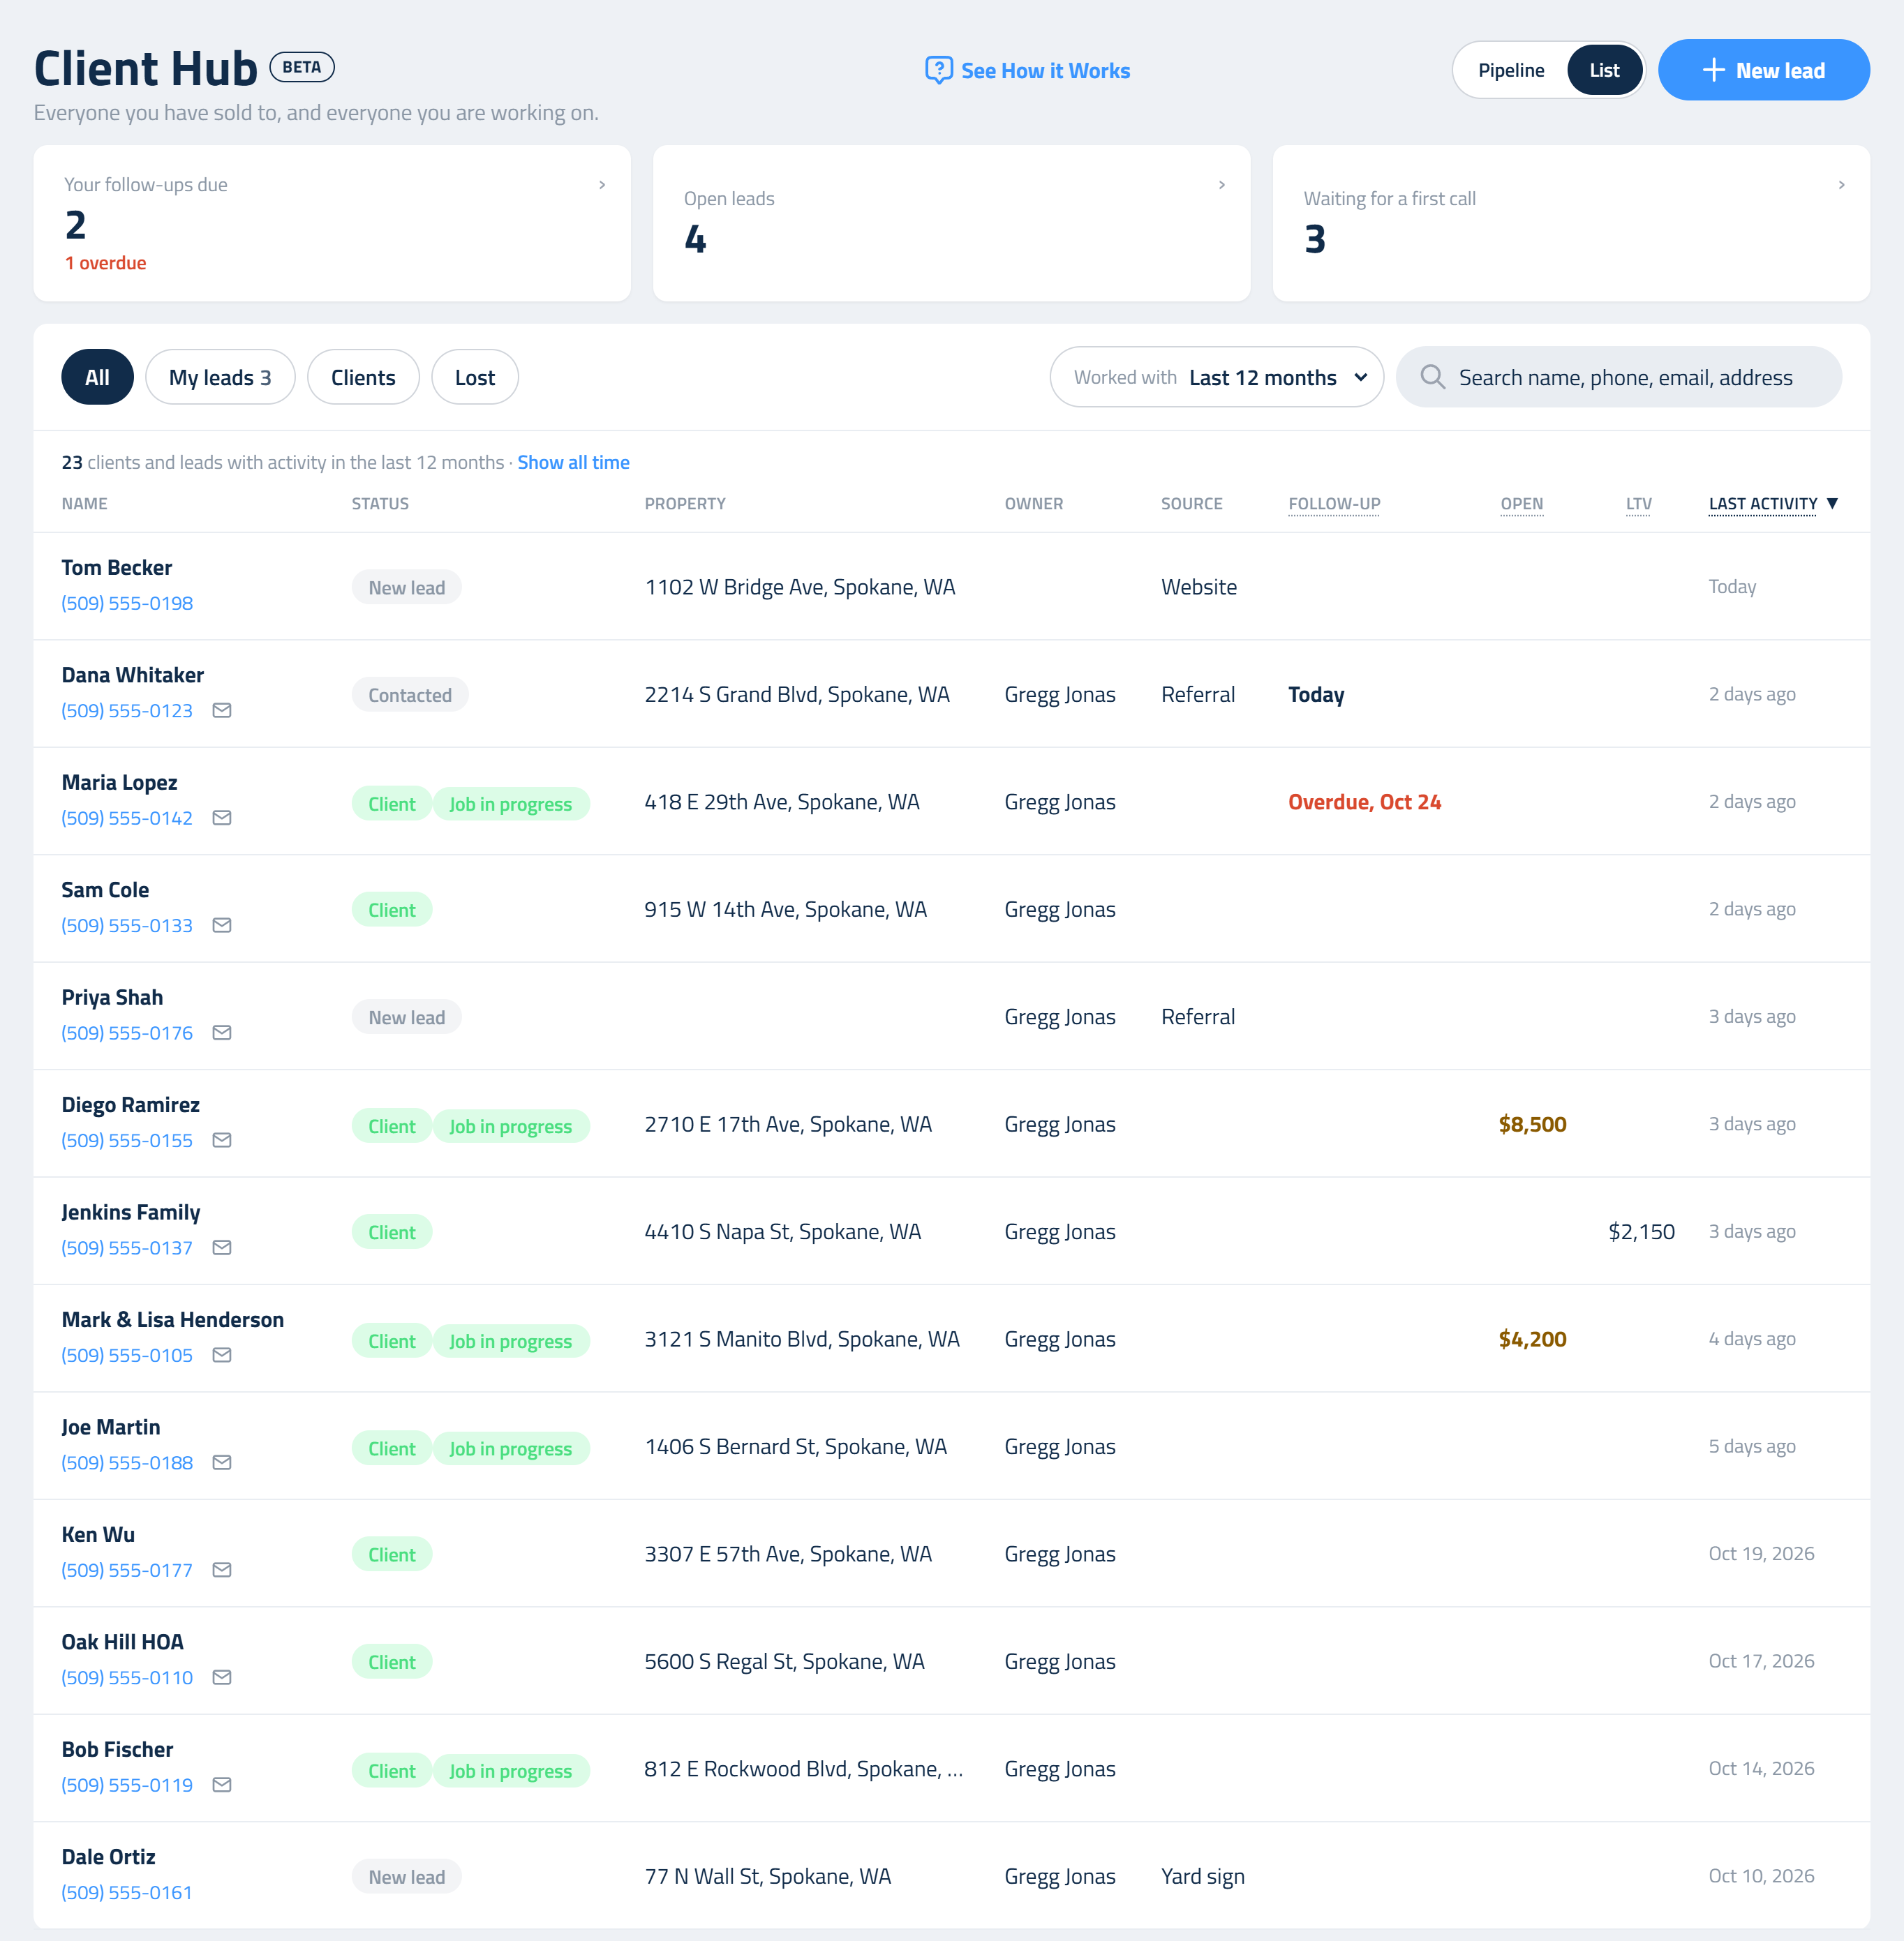Click email icon for Mark & Lisa Henderson
The width and height of the screenshot is (1904, 1941).
(x=222, y=1356)
